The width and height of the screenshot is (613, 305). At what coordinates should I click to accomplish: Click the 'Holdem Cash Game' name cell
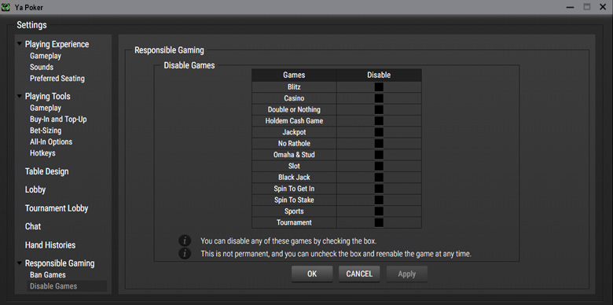pos(294,121)
